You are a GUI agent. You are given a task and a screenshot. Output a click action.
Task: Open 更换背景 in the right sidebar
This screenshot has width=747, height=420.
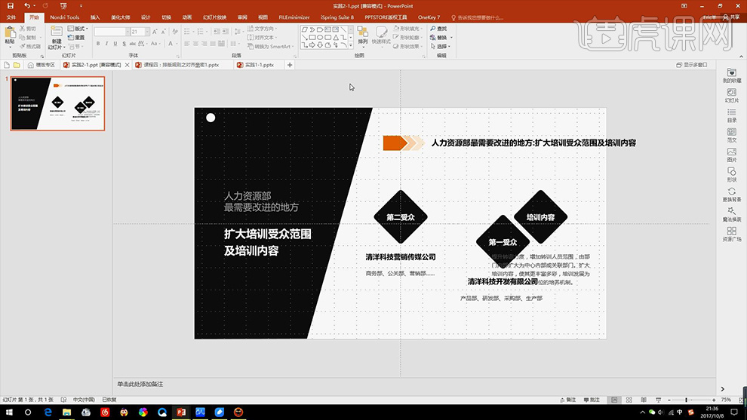pyautogui.click(x=731, y=195)
